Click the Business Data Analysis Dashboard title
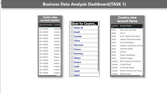The width and height of the screenshot is (167, 94). 84,4
